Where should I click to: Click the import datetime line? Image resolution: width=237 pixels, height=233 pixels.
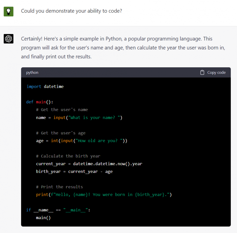click(x=45, y=87)
